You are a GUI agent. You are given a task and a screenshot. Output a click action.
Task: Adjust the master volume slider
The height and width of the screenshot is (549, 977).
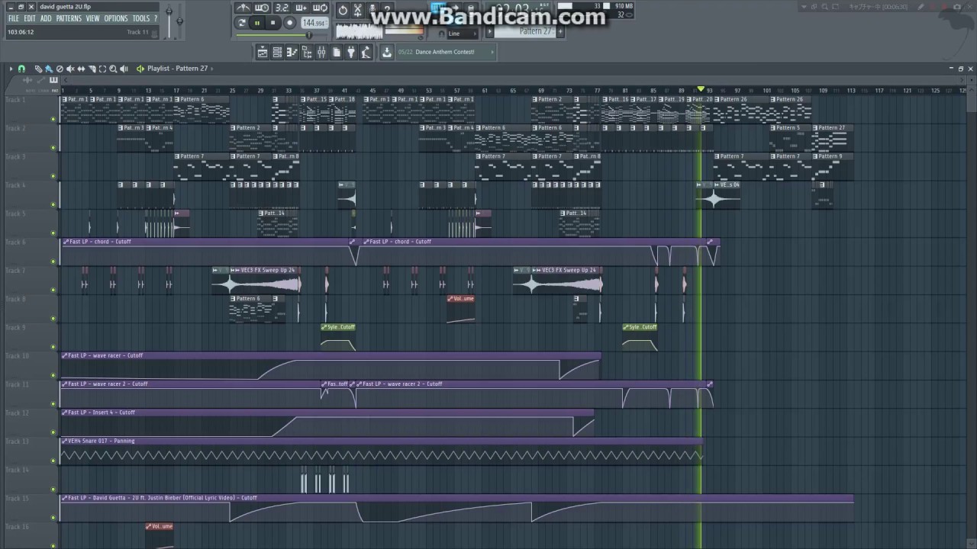[169, 21]
